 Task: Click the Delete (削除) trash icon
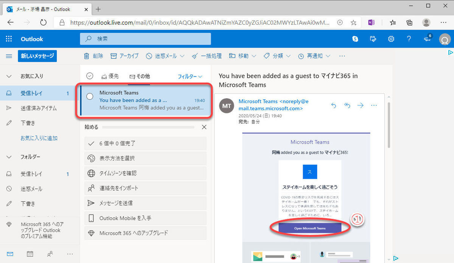click(87, 56)
